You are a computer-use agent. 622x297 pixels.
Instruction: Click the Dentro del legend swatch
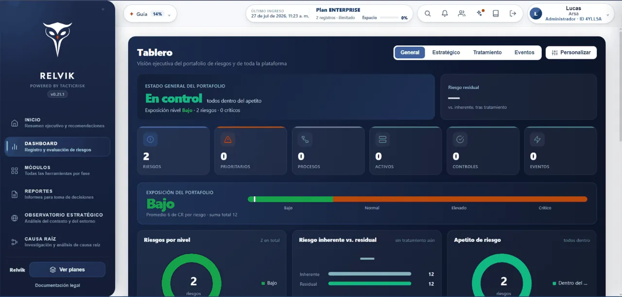[x=554, y=283]
